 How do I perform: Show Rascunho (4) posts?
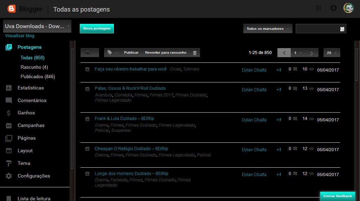[34, 67]
